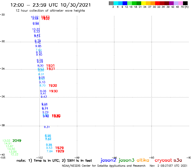Click the pink swatch in the color scale
The height and width of the screenshot is (168, 191).
click(181, 3)
